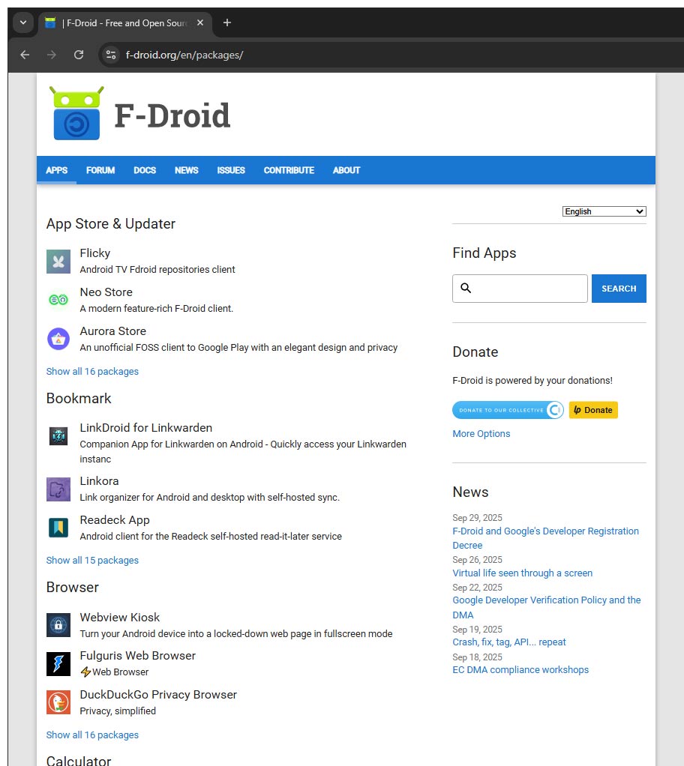
Task: Open the Aurora Store app icon
Action: tap(58, 339)
